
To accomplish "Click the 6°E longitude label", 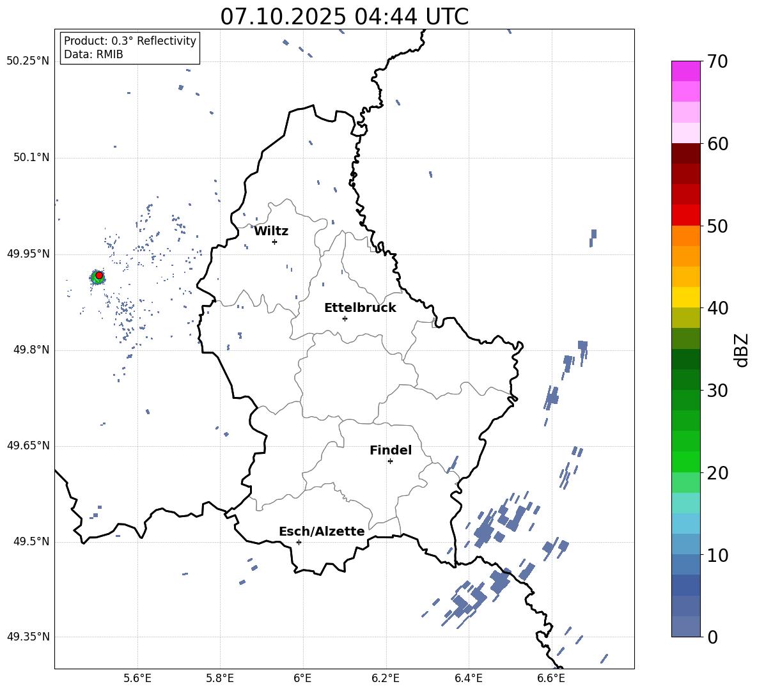I will (302, 678).
